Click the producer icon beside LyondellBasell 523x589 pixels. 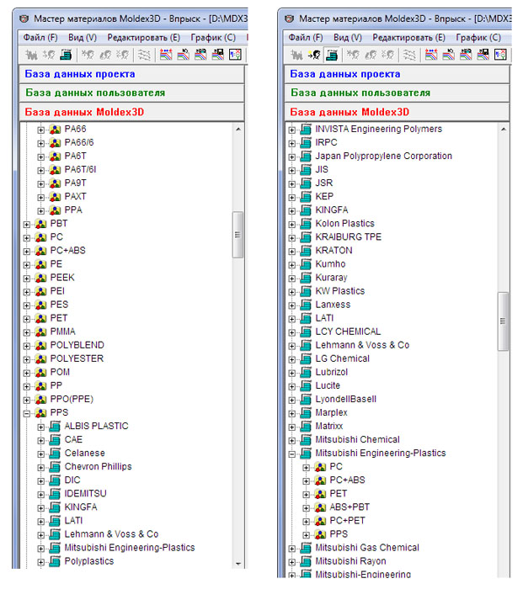pos(306,400)
